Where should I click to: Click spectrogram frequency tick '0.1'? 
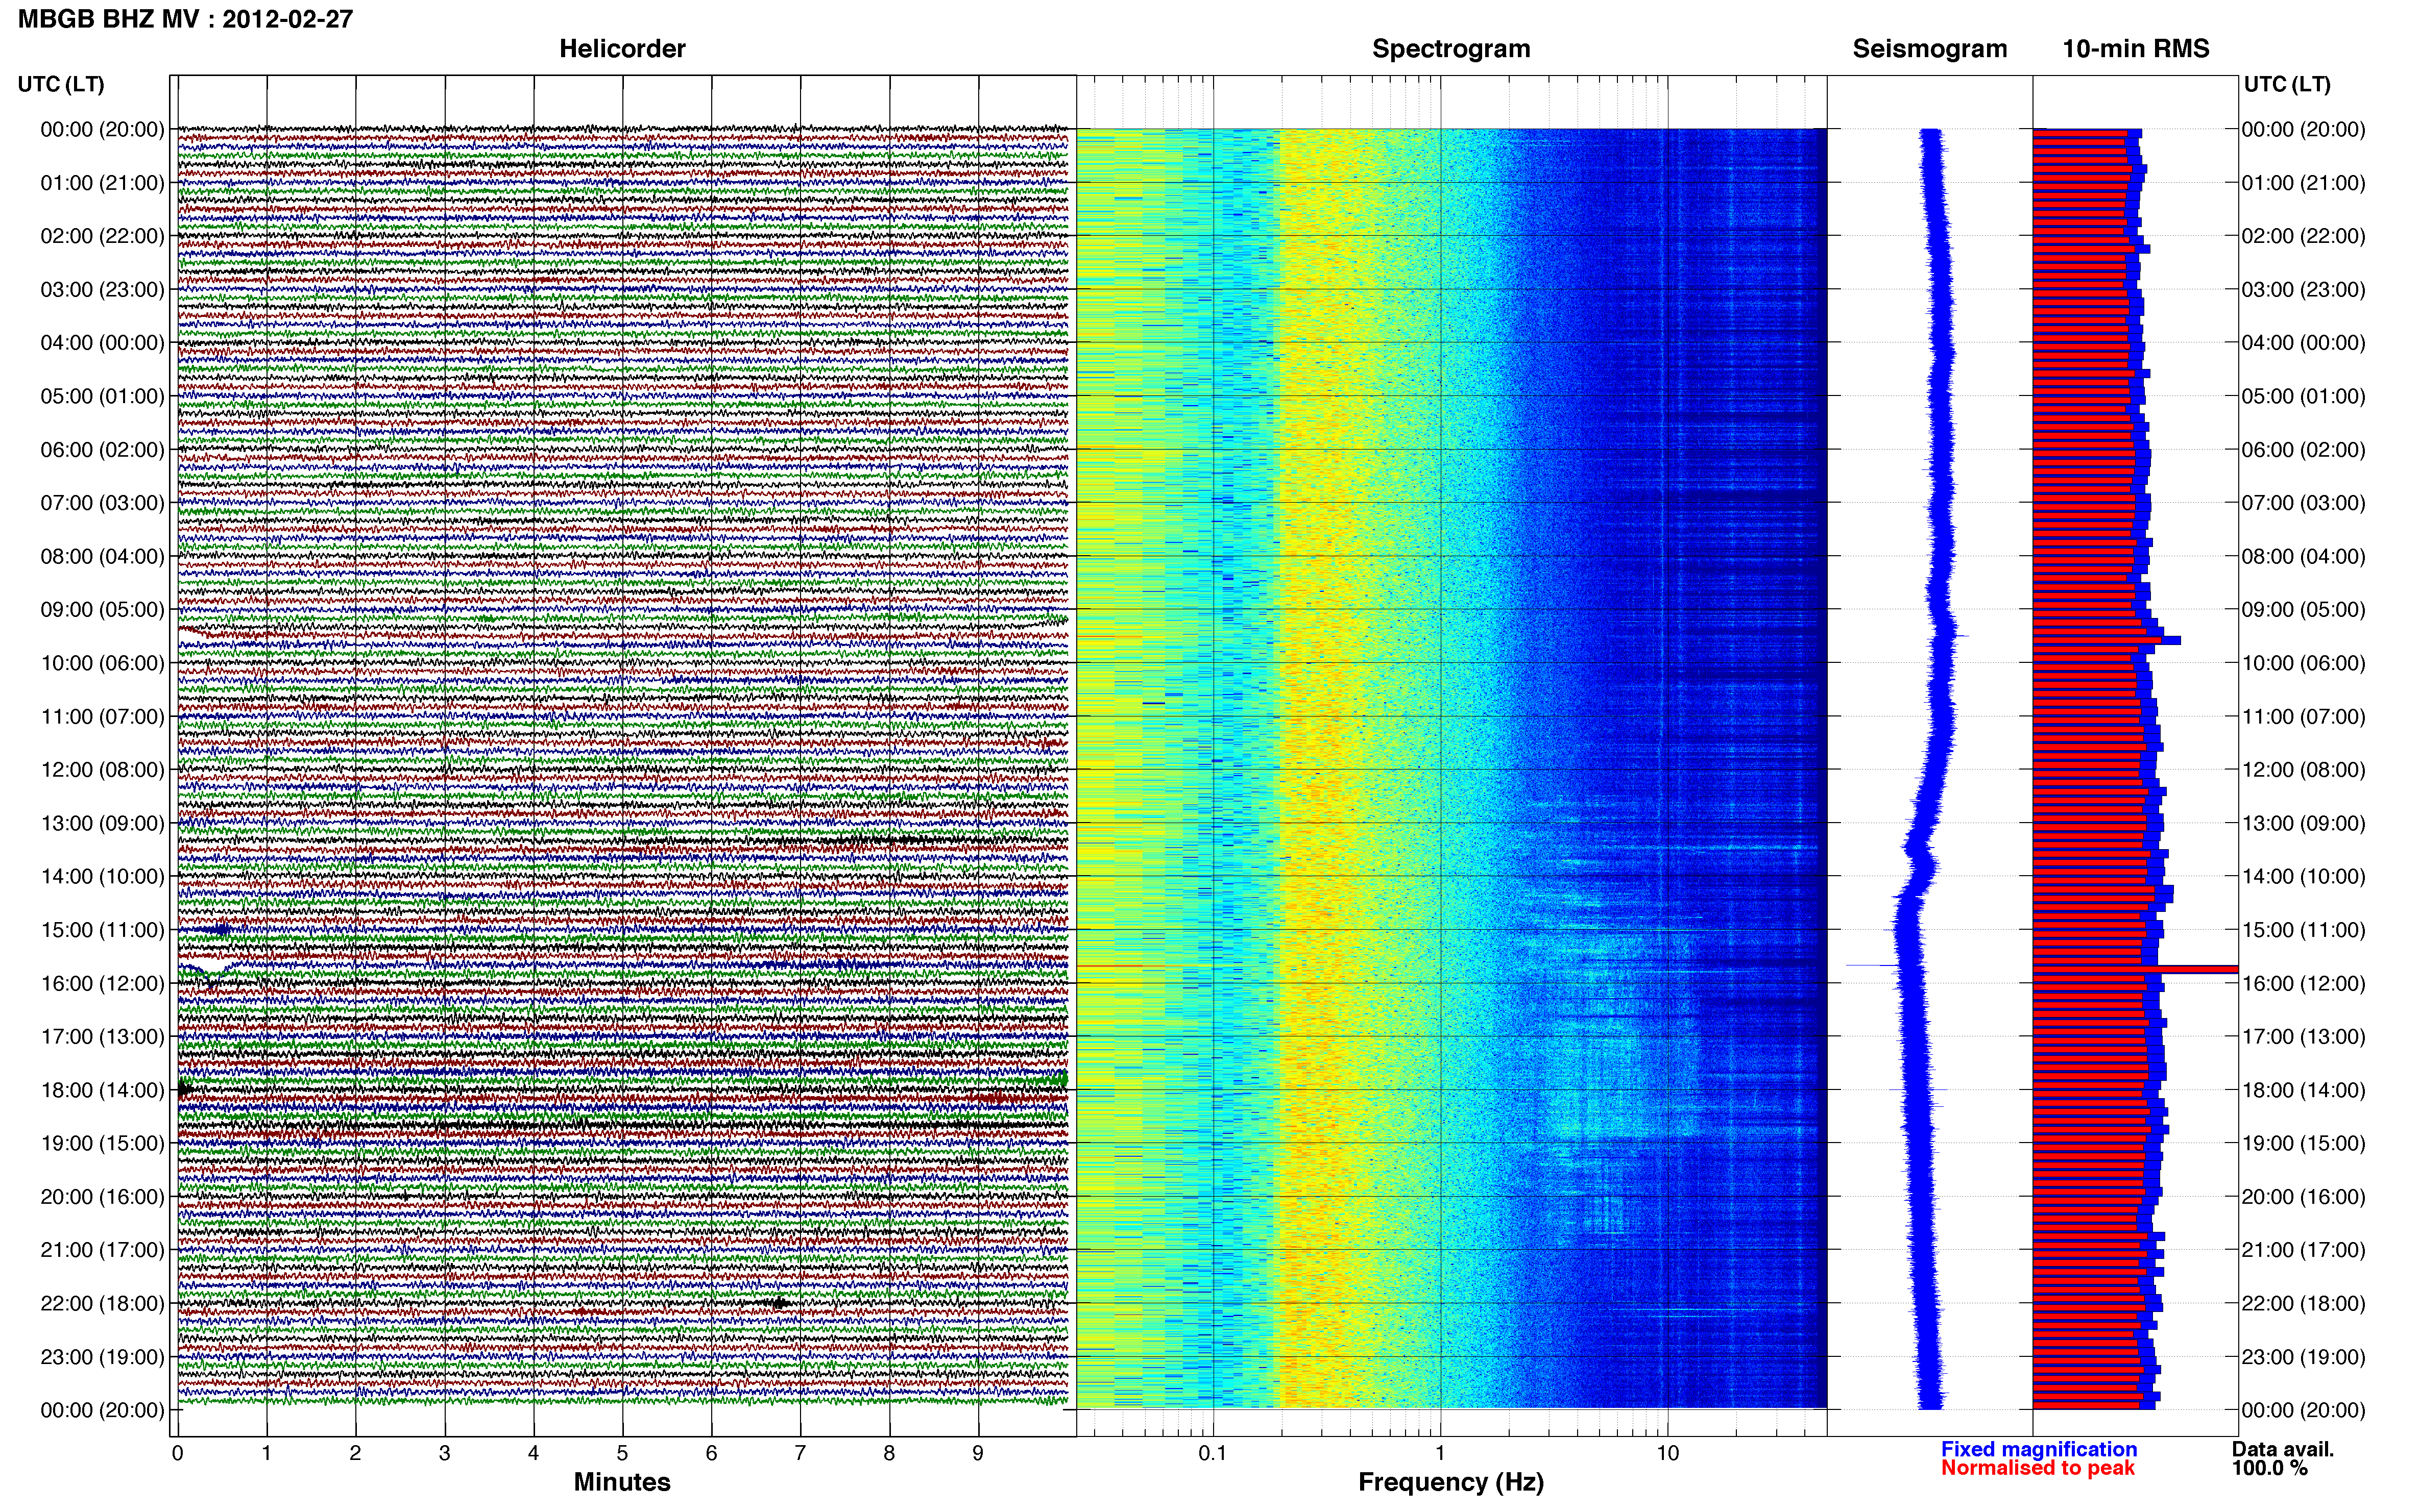click(1213, 1453)
